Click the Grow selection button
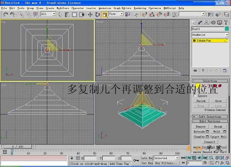231x167 pixels. (218, 101)
